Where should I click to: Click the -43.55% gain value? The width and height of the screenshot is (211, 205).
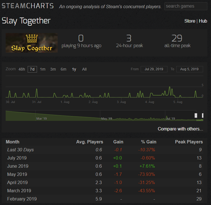click(x=146, y=191)
